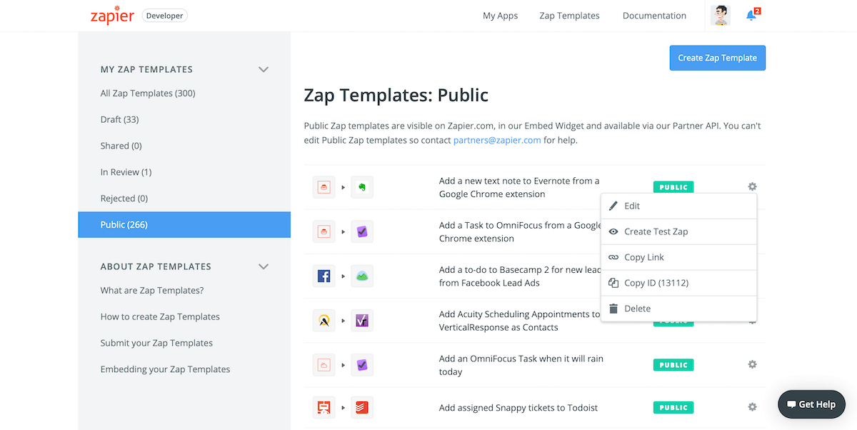Click gear icon for Snappy tickets to Todoist
This screenshot has height=430, width=857.
(x=752, y=407)
